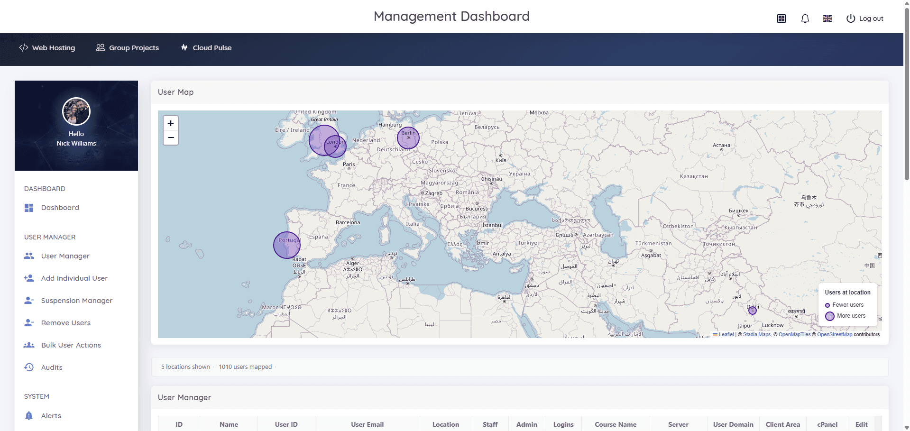Click the Suspension Manager icon
The image size is (910, 431).
[29, 301]
